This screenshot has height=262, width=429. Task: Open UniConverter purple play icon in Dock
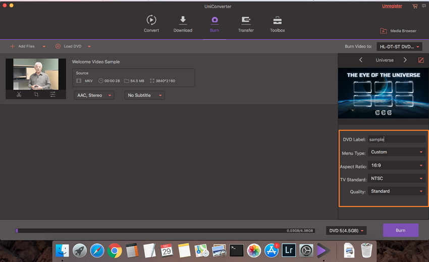[324, 250]
